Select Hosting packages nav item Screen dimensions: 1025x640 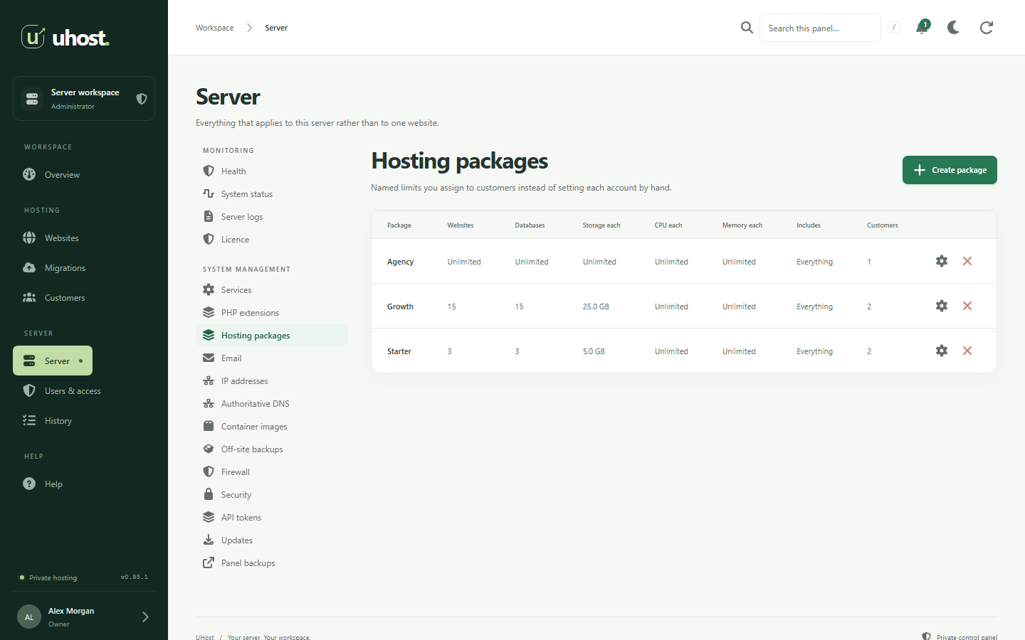pyautogui.click(x=272, y=336)
